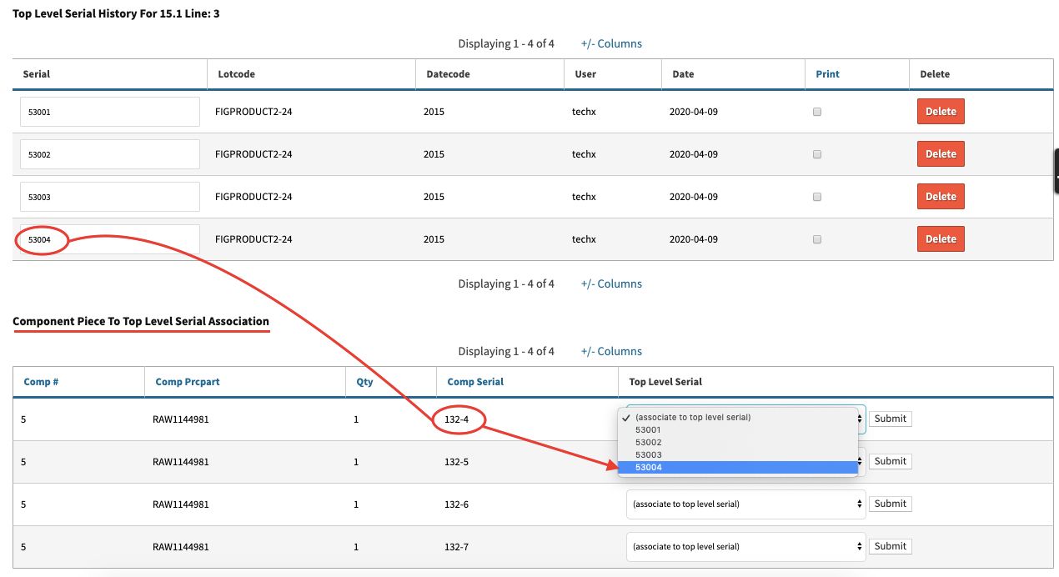Expand the associate dropdown for component 132-7
The height and width of the screenshot is (577, 1059).
click(745, 546)
